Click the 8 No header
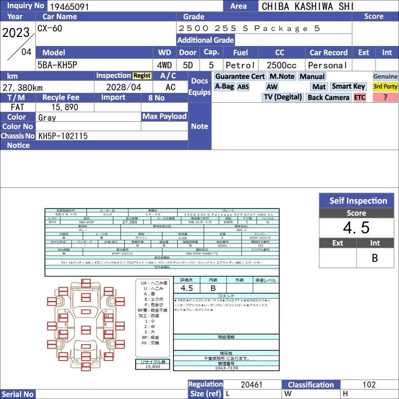This screenshot has width=399, height=399. (165, 98)
